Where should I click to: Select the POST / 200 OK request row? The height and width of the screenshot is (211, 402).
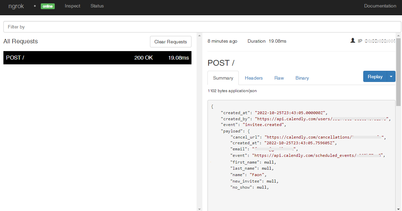click(97, 58)
